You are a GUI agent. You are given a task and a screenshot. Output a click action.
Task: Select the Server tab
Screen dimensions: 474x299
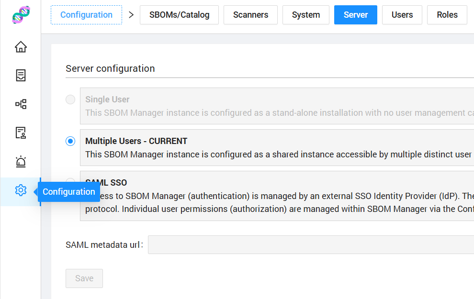point(355,15)
